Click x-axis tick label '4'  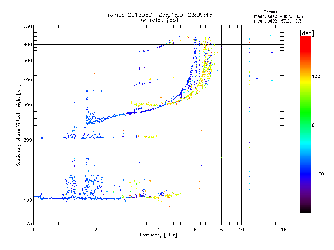point(159,230)
